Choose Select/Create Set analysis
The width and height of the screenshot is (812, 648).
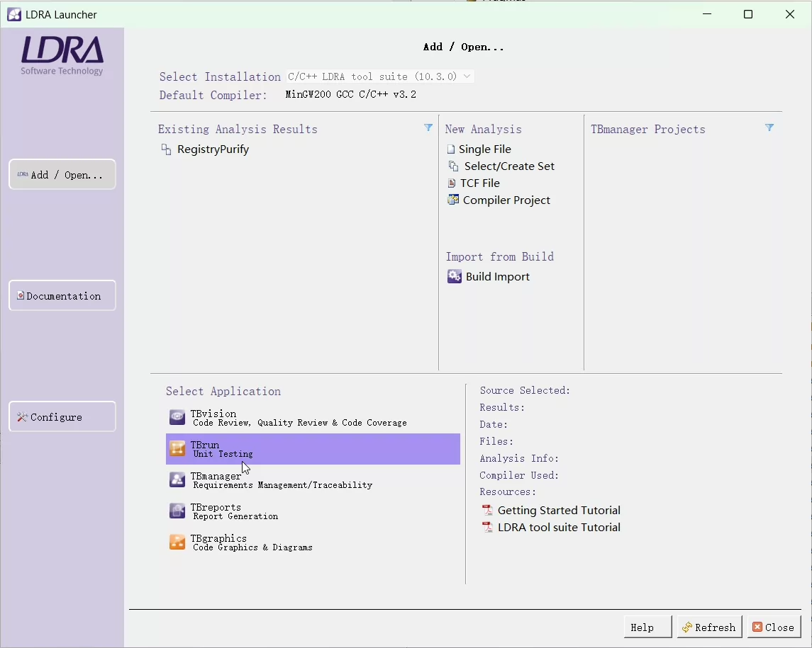point(509,166)
